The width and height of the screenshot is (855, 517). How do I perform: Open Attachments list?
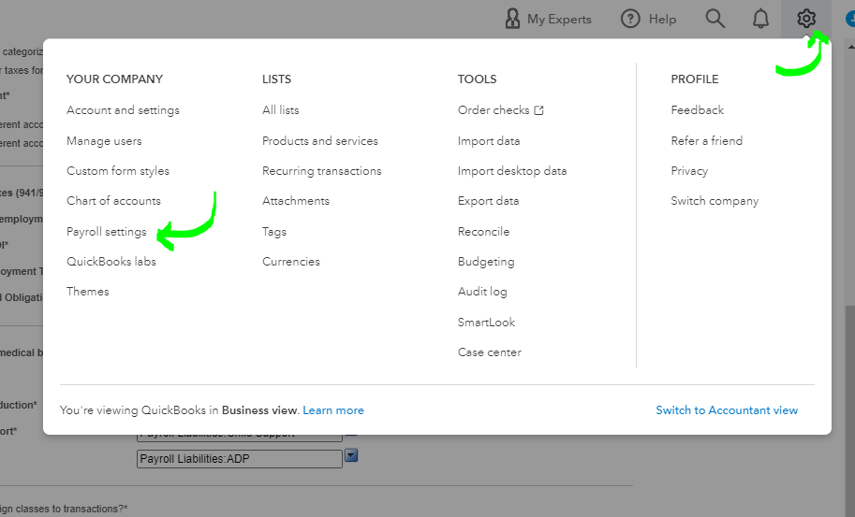pyautogui.click(x=296, y=201)
